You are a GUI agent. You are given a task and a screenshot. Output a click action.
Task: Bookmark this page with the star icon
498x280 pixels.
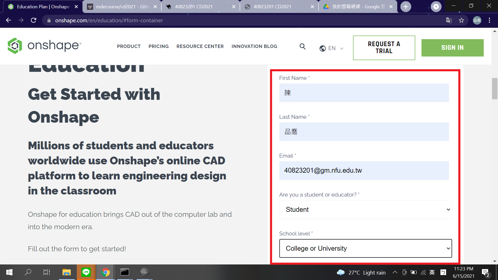pos(461,20)
